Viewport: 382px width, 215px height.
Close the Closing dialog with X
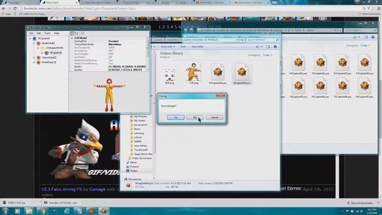pos(221,96)
